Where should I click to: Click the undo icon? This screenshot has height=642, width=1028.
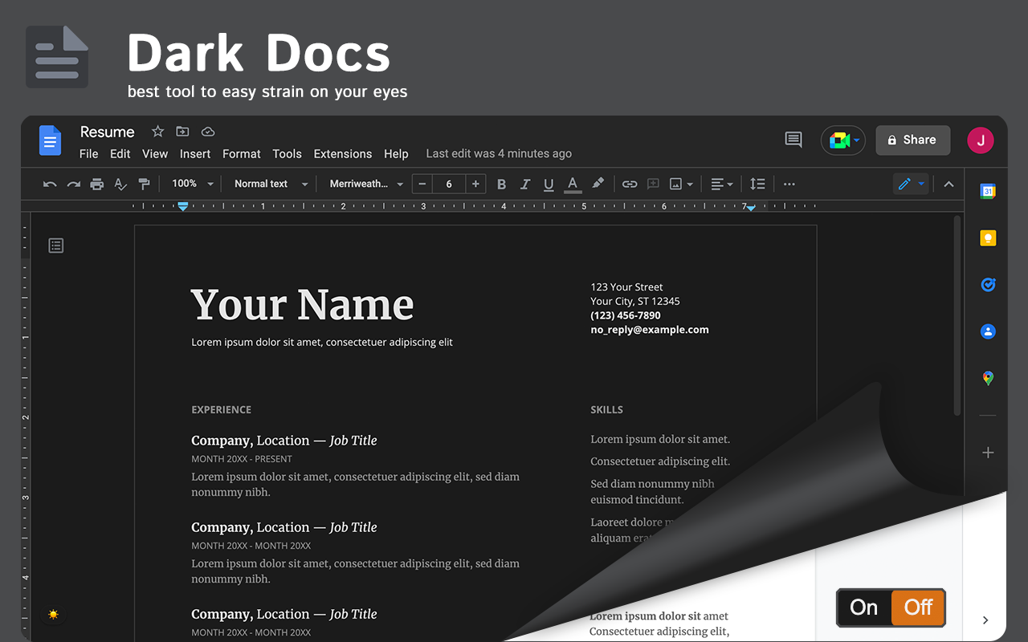(x=50, y=184)
